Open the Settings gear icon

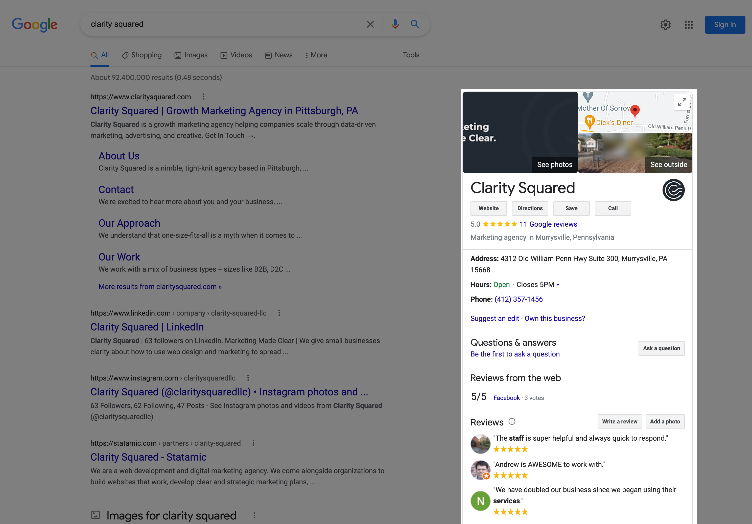665,25
